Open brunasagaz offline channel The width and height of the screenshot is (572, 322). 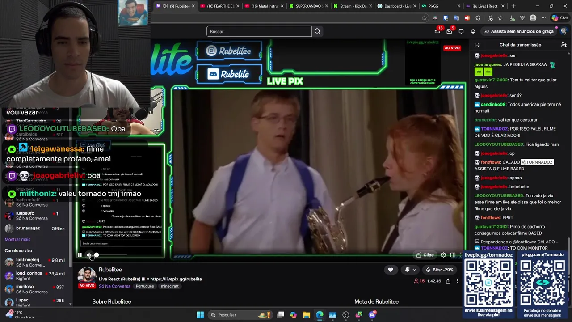[35, 229]
